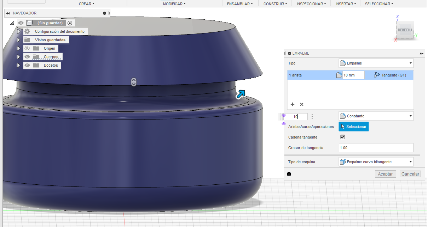
Task: Click the Bocetos folder icon
Action: (36, 65)
